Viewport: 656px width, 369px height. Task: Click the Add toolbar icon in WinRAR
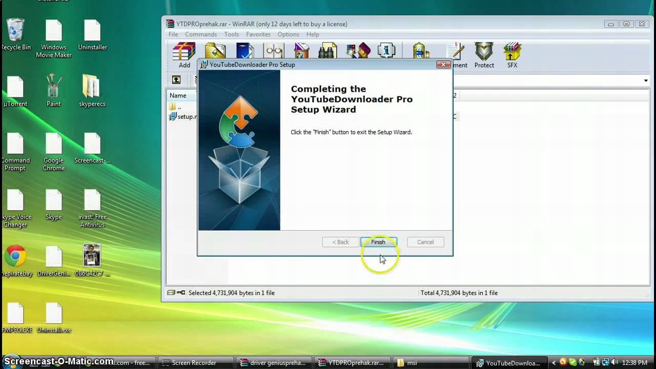coord(184,55)
